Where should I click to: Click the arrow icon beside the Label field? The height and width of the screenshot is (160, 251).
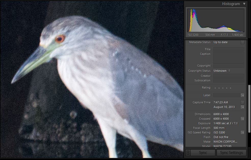[242, 95]
